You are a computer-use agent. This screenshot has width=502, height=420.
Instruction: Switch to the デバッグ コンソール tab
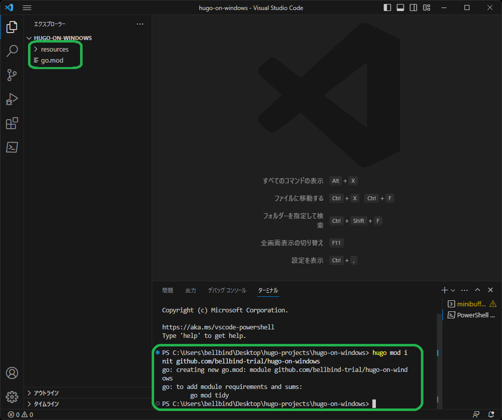[x=227, y=290]
